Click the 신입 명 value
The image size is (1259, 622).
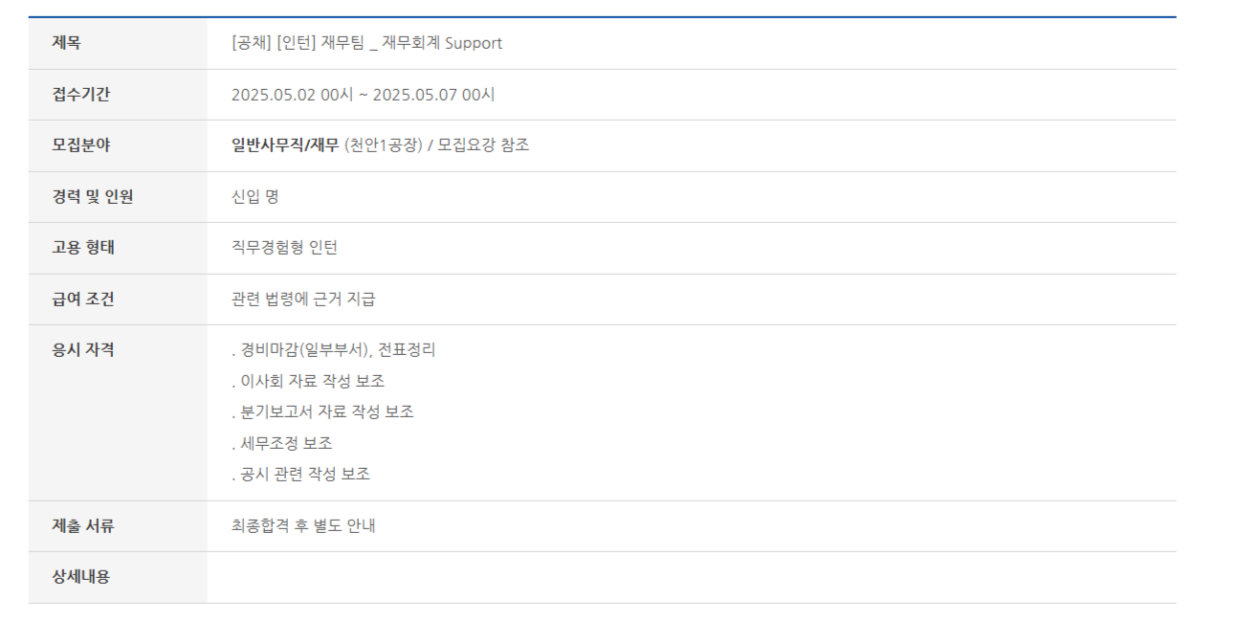click(254, 197)
